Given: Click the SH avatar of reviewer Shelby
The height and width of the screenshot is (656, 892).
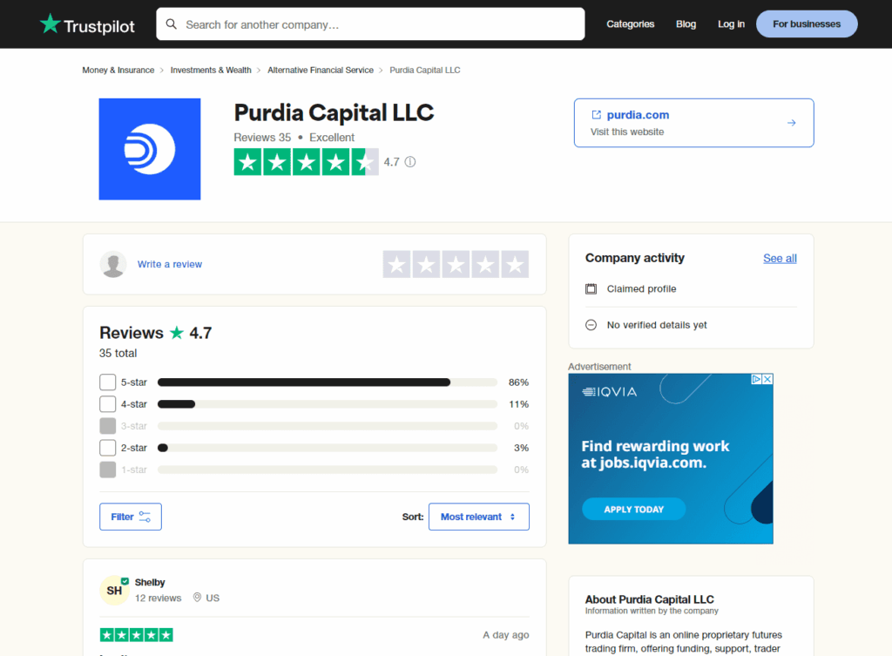Looking at the screenshot, I should [114, 591].
